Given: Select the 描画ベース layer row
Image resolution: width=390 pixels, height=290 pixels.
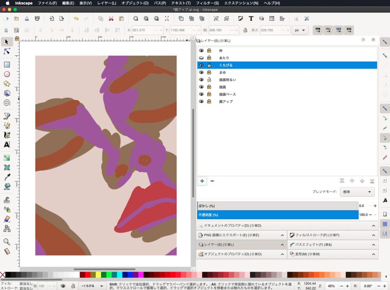Looking at the screenshot, I should [227, 94].
